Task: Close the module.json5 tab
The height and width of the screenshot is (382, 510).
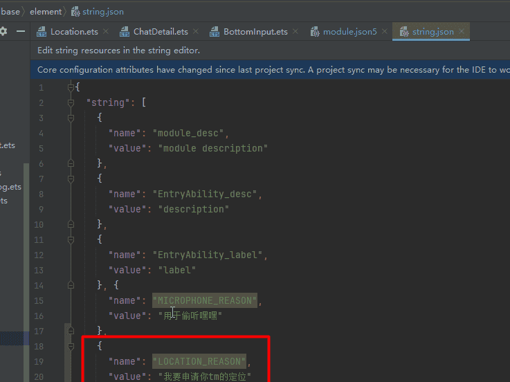Action: pos(384,32)
